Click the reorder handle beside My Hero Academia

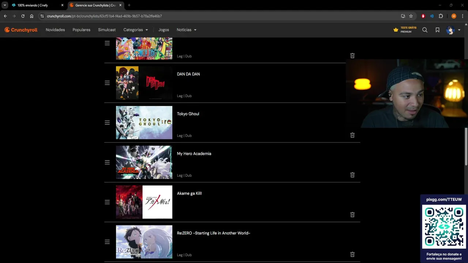coord(107,163)
